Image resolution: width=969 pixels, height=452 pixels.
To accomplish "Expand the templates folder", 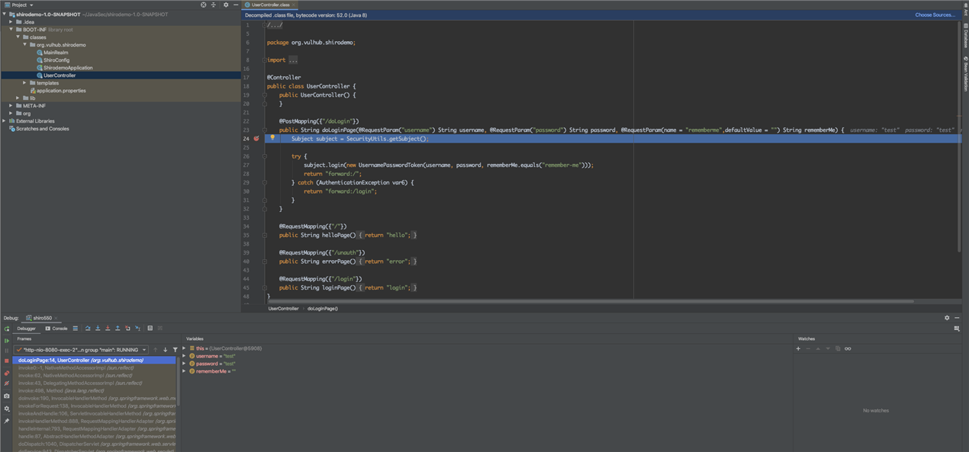I will point(24,83).
